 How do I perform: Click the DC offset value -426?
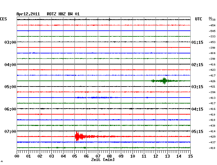click(x=212, y=81)
